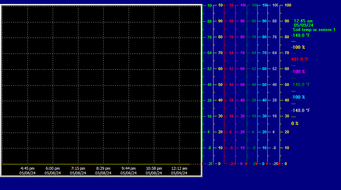Image resolution: width=341 pixels, height=190 pixels.
Task: Click '50' on the first yellow axis
Action: pos(220,85)
